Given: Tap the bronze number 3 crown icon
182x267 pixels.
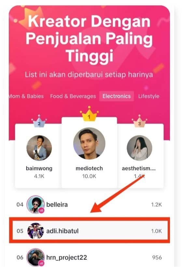Looking at the screenshot, I should (139, 121).
